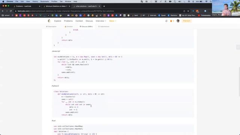
Task: Click the Wi-Fi status icon
Action: coord(206,1)
